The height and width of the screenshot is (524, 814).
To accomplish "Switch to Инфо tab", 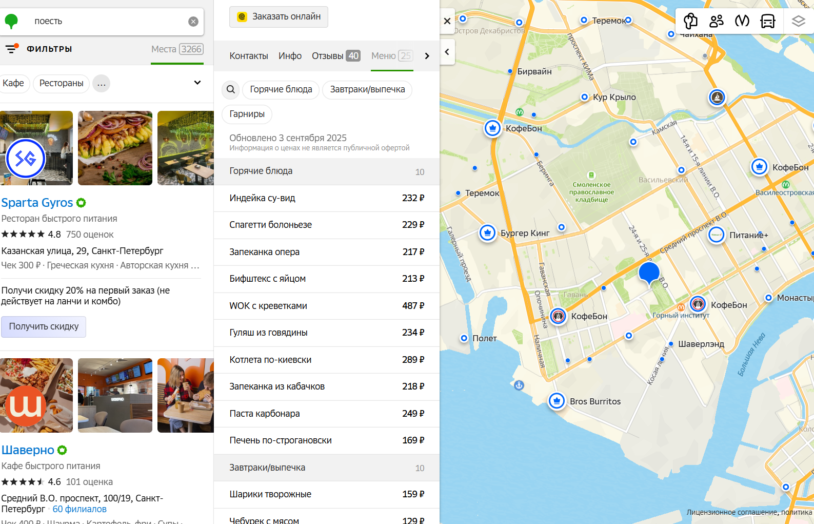I will (290, 56).
